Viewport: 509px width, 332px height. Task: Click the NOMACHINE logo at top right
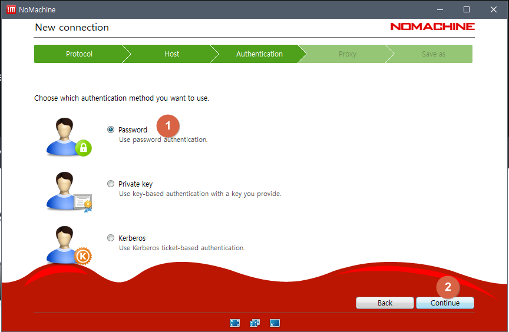[432, 26]
